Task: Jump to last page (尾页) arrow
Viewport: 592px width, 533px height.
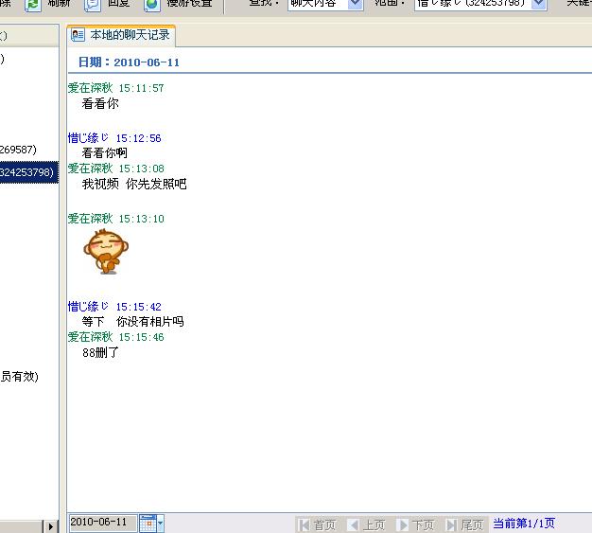Action: tap(452, 524)
